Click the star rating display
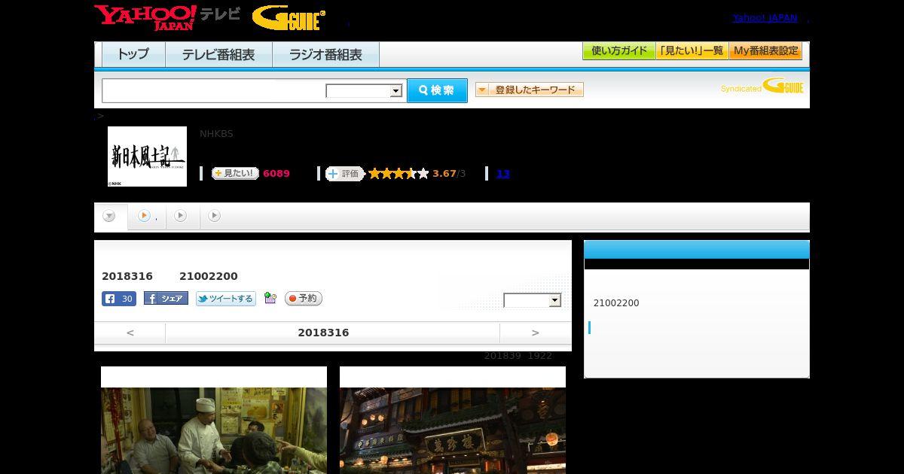904x474 pixels. (x=399, y=174)
